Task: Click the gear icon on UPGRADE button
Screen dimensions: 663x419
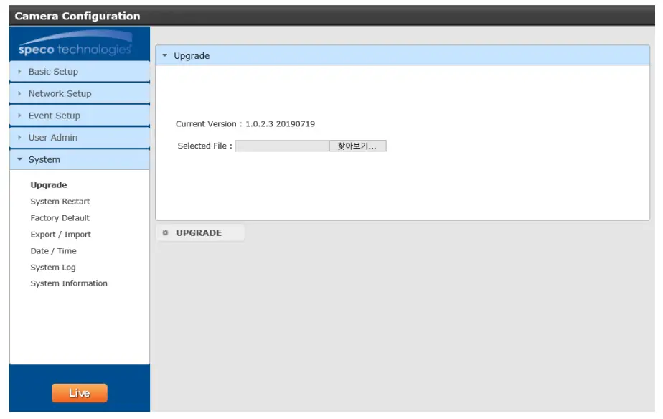Action: 165,233
